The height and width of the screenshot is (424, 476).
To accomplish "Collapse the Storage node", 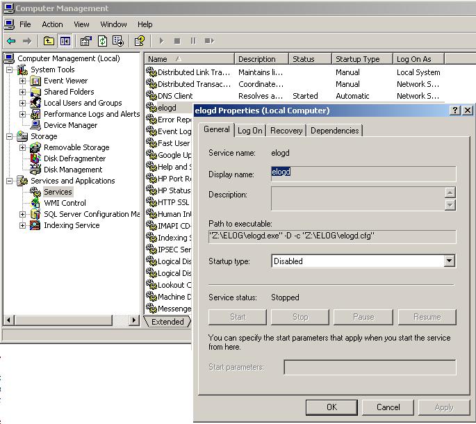I will (x=10, y=136).
